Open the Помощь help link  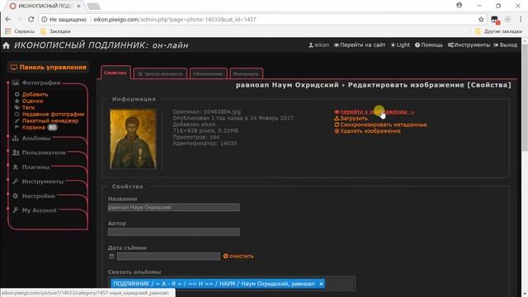coord(429,45)
